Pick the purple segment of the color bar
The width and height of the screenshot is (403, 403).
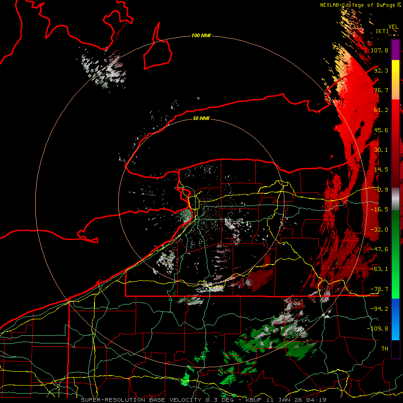[x=395, y=50]
